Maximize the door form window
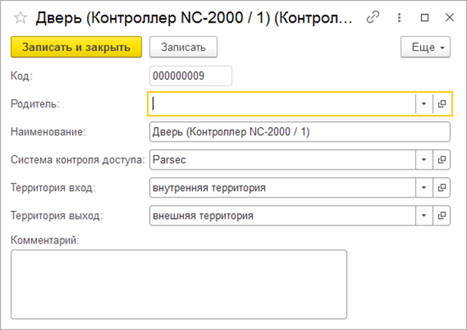The width and height of the screenshot is (467, 330). (x=424, y=17)
